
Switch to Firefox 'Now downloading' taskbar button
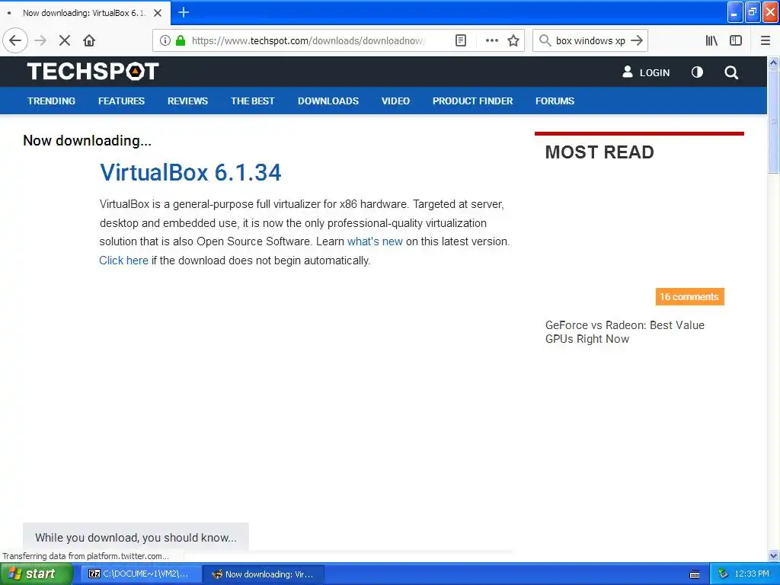264,574
